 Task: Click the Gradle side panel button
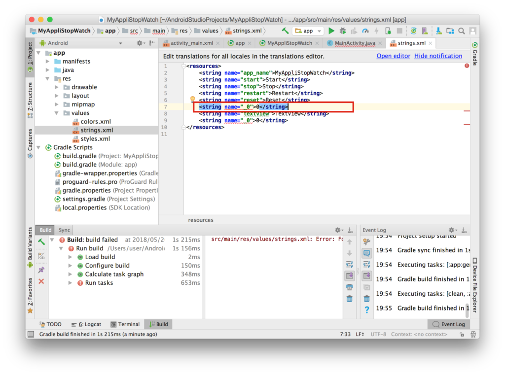pyautogui.click(x=475, y=54)
